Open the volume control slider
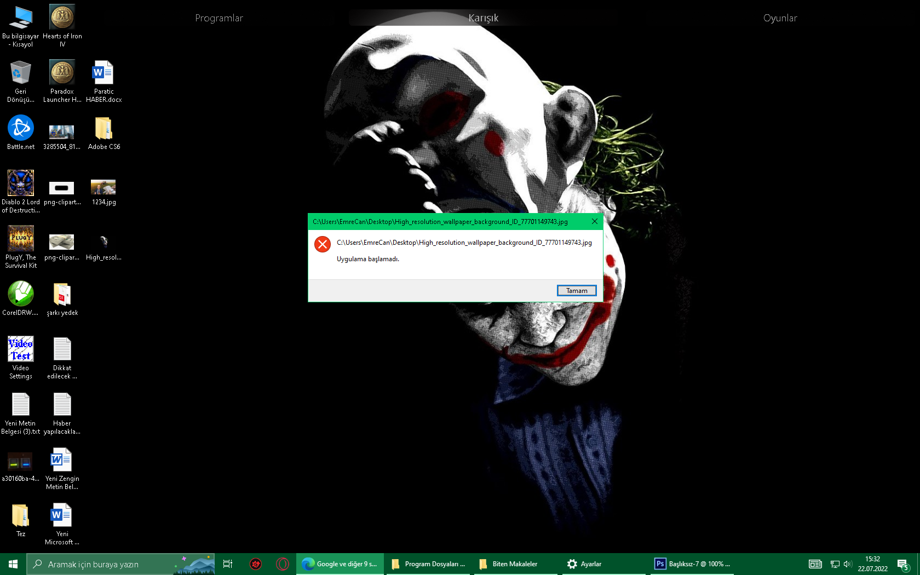The image size is (920, 575). [848, 563]
